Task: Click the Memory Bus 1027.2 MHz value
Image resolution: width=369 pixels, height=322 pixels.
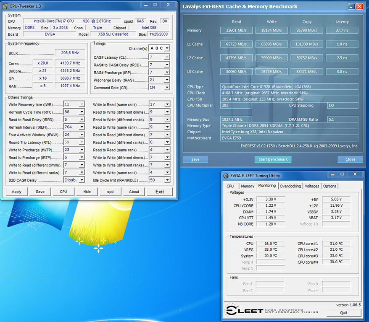Action: tap(236, 119)
